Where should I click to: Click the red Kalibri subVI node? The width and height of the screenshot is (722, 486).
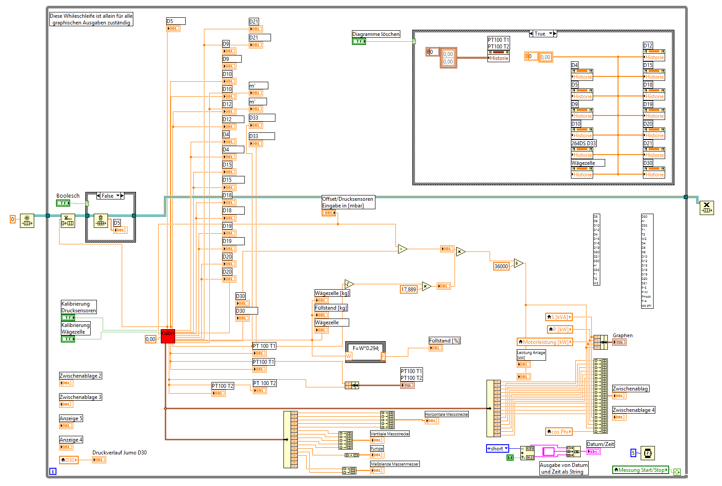(168, 336)
